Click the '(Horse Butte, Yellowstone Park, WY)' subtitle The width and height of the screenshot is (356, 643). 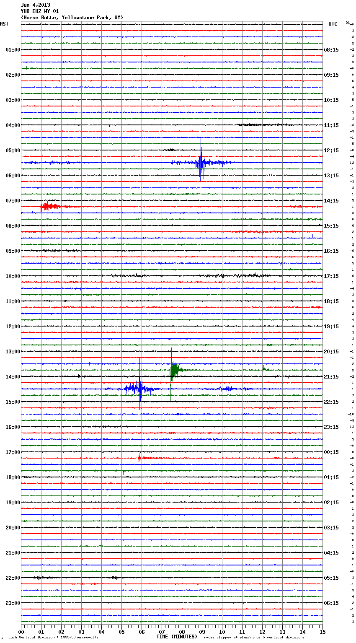(x=72, y=18)
